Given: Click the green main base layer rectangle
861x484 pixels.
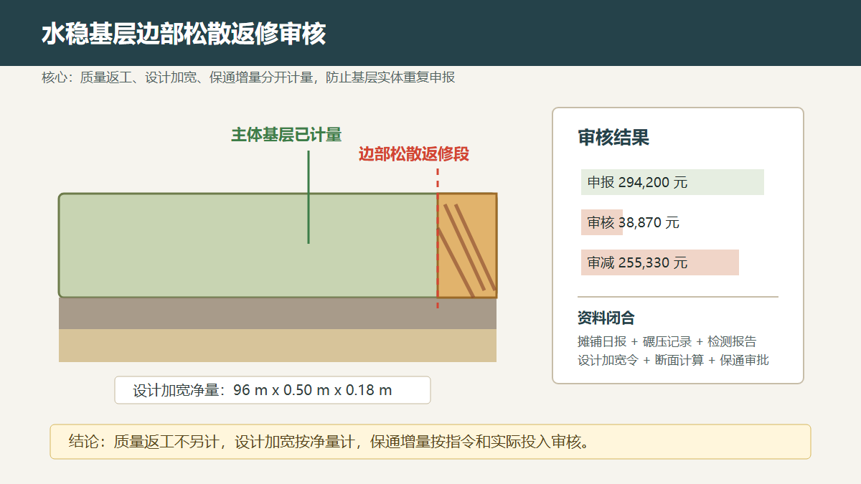Looking at the screenshot, I should tap(248, 245).
